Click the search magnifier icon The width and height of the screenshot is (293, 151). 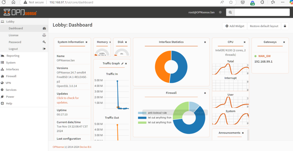tap(230, 12)
